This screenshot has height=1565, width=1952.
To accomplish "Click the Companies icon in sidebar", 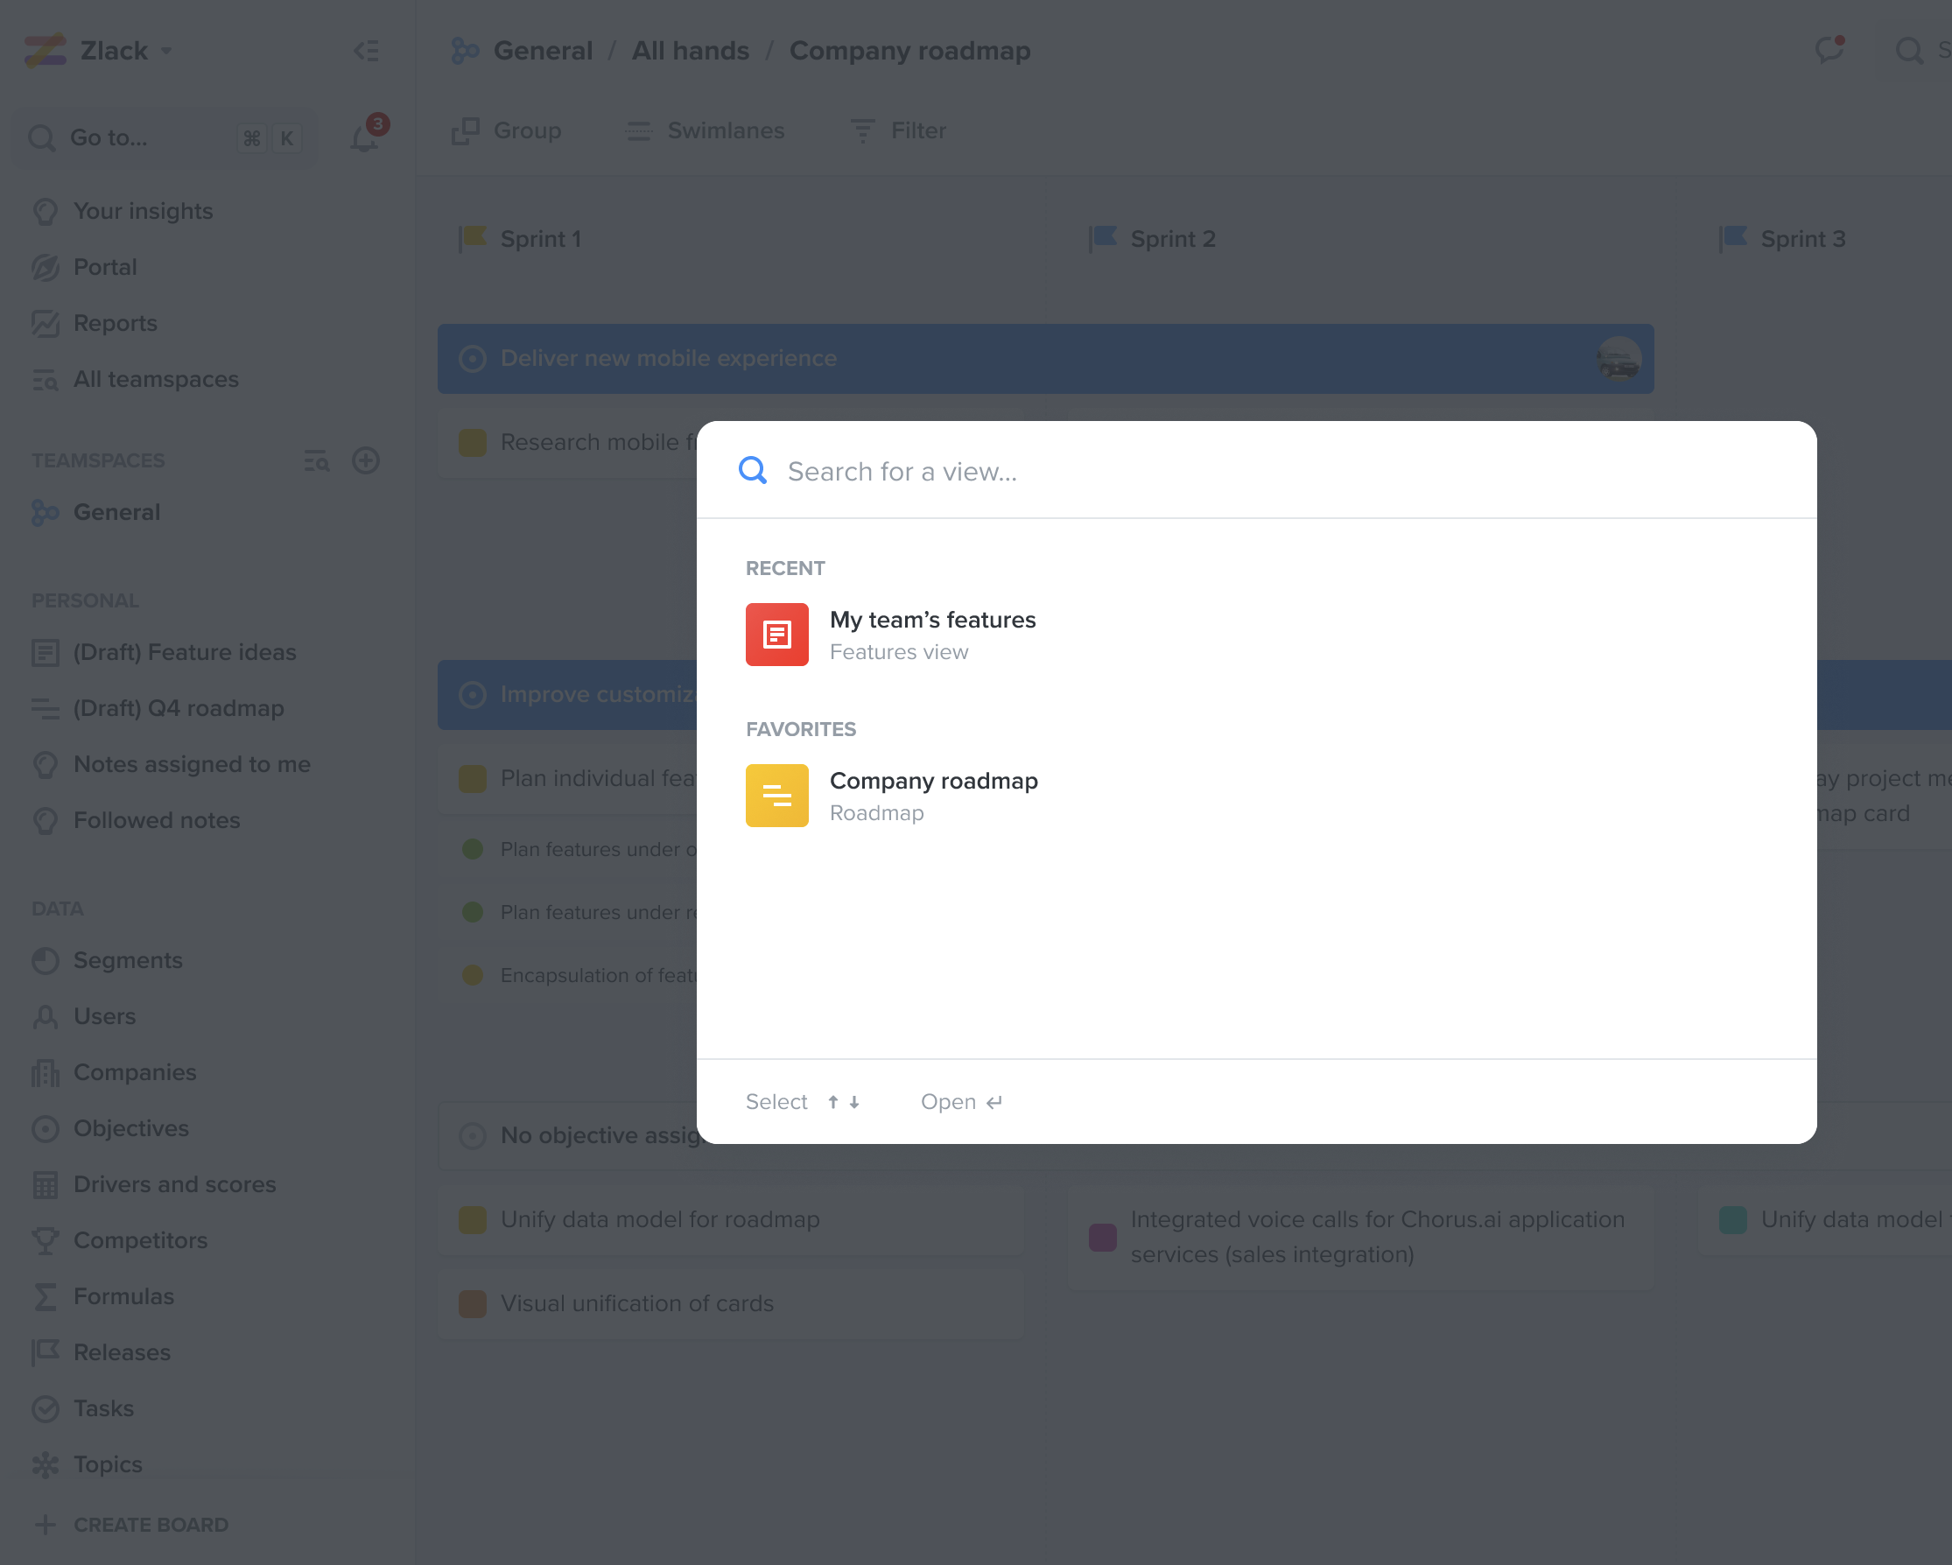I will point(46,1072).
